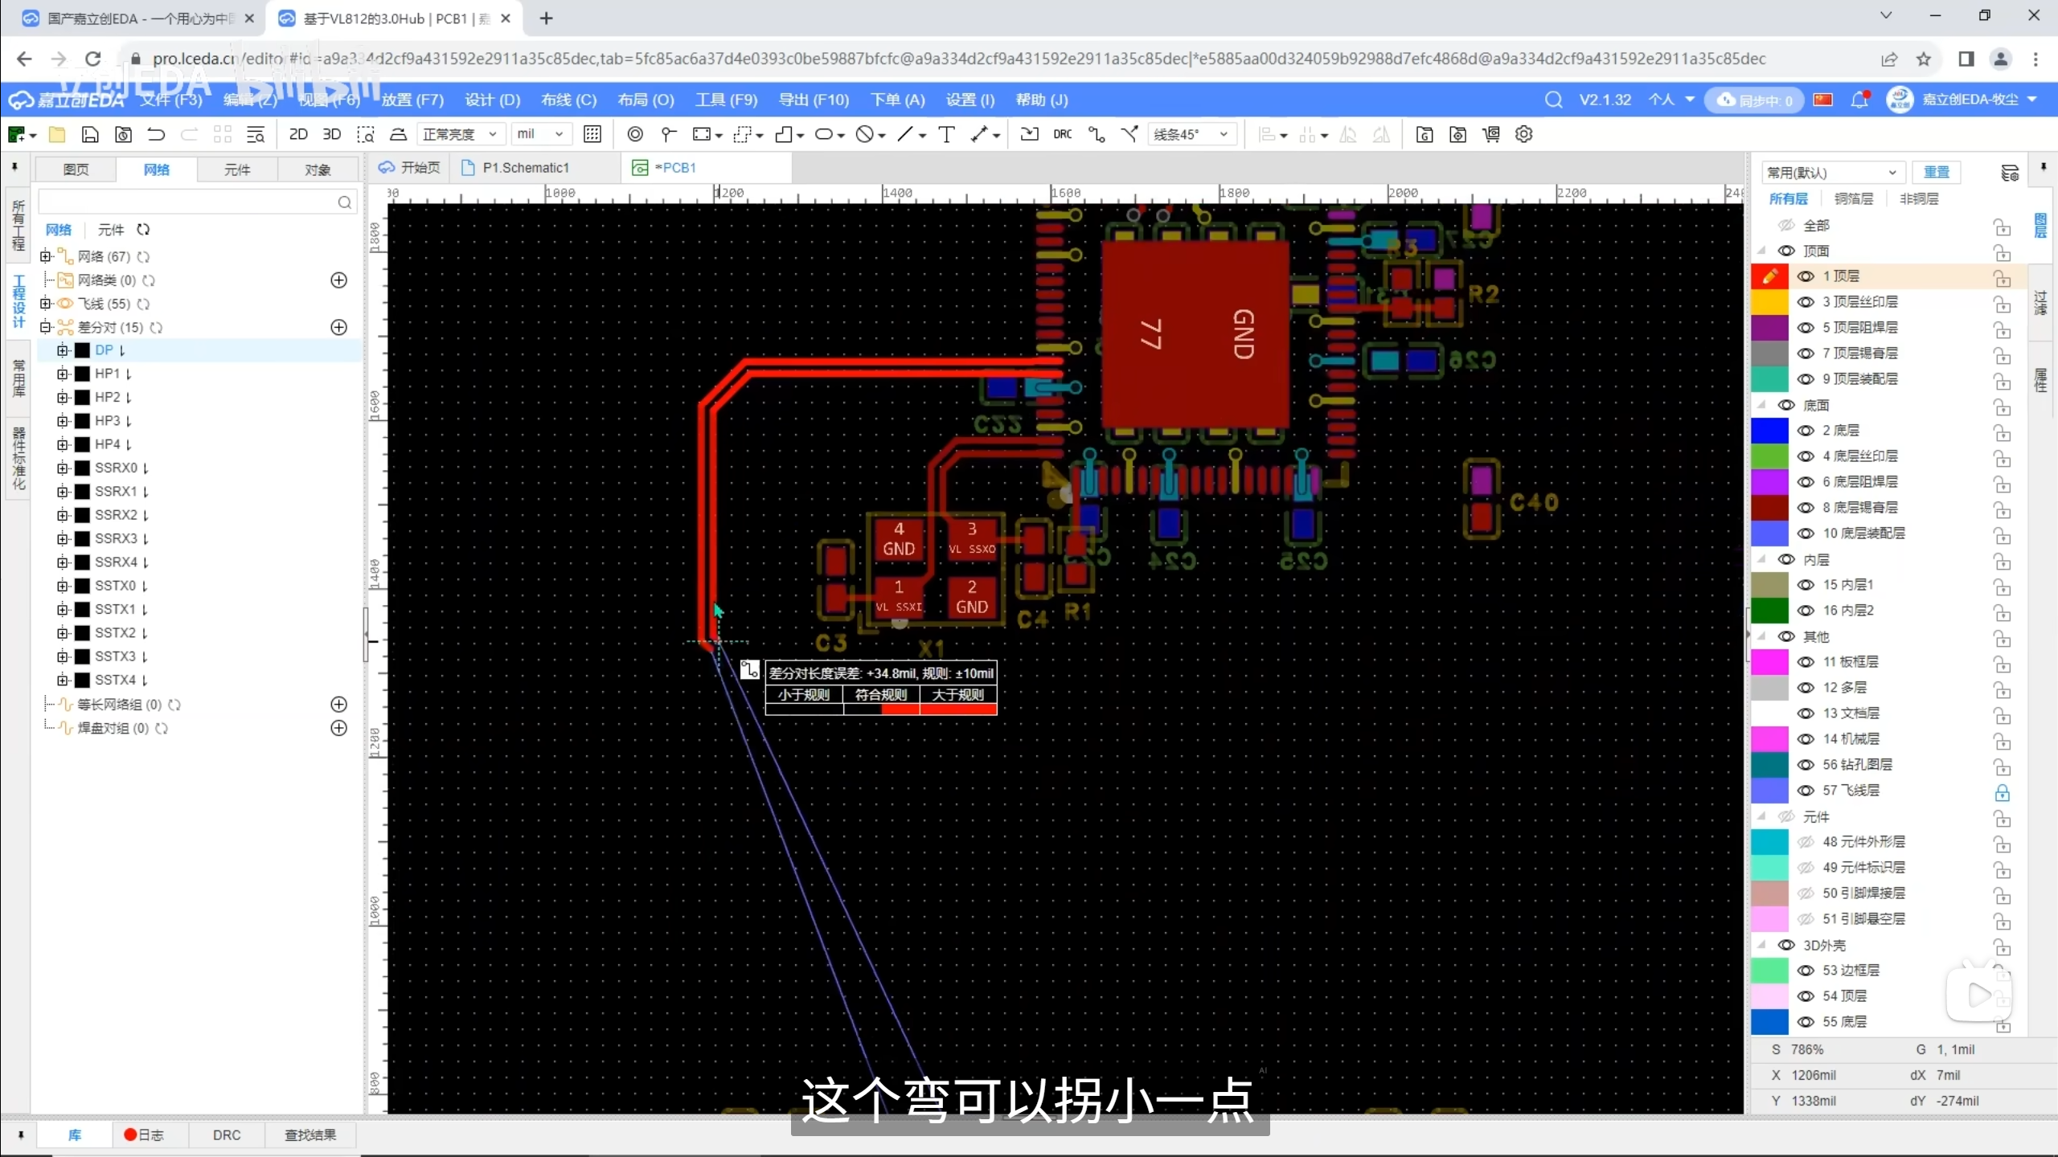Click the Gerber export file icon
This screenshot has width=2058, height=1157.
point(1424,134)
